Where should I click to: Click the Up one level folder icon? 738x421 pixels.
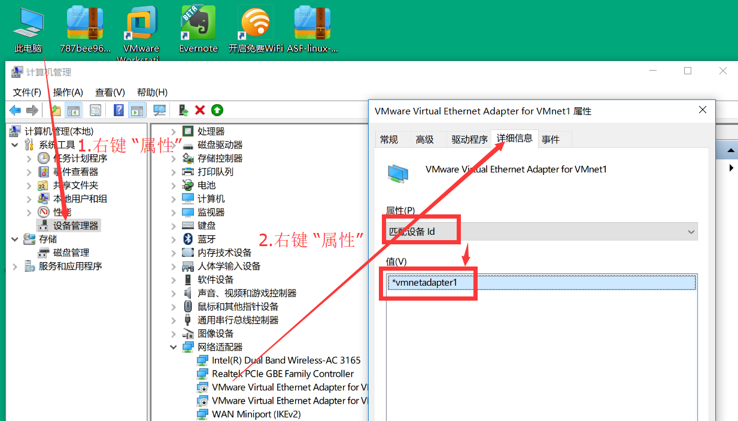point(56,110)
